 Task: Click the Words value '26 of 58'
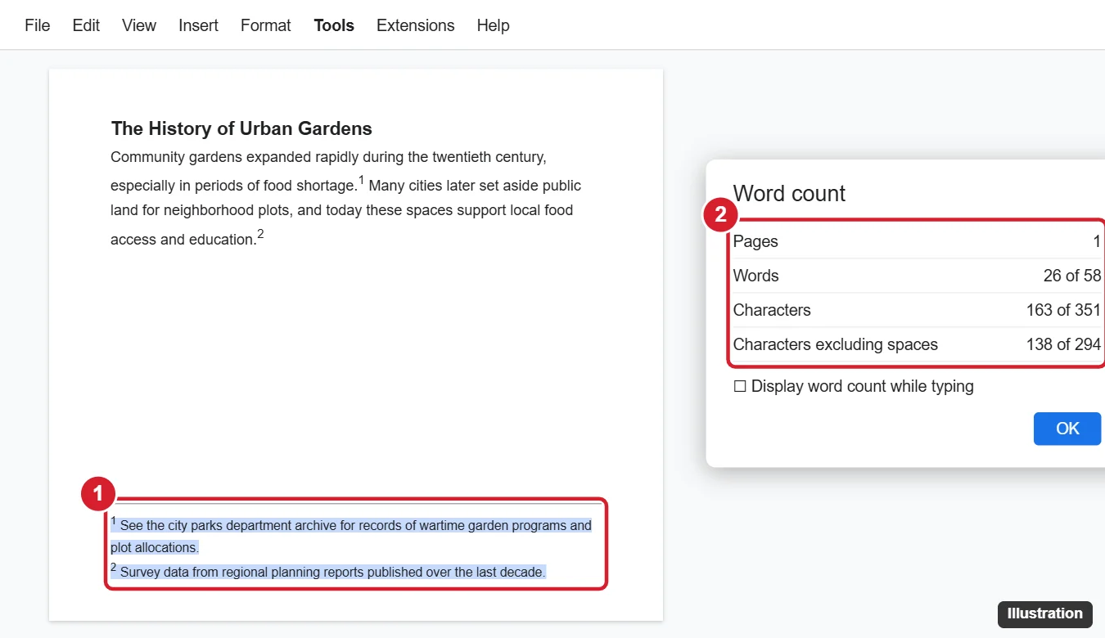coord(1072,276)
